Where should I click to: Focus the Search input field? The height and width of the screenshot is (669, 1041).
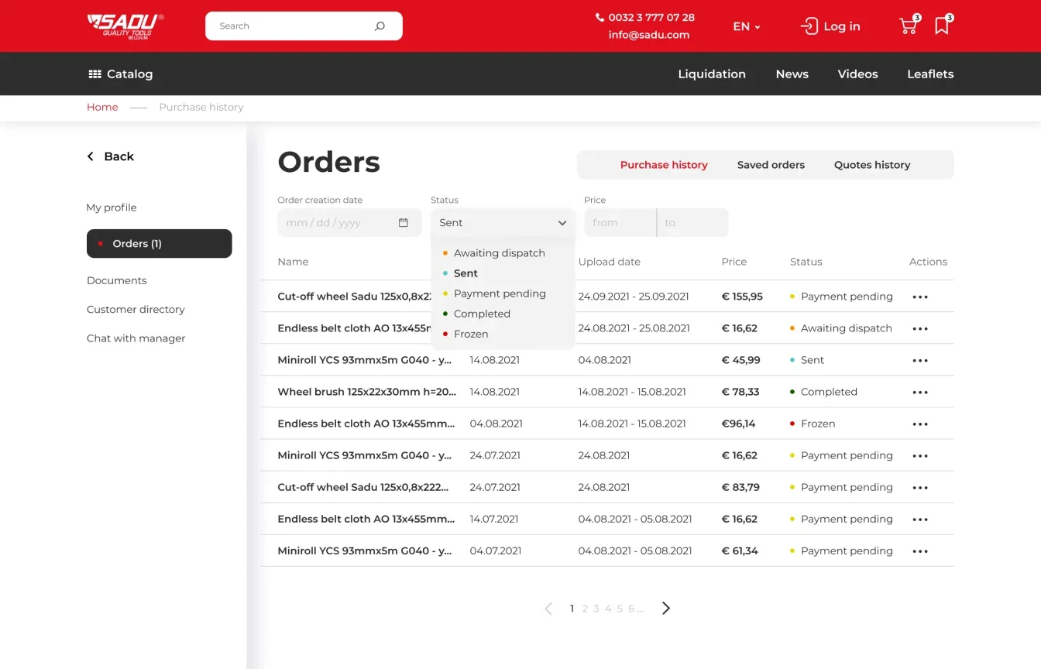(x=304, y=26)
